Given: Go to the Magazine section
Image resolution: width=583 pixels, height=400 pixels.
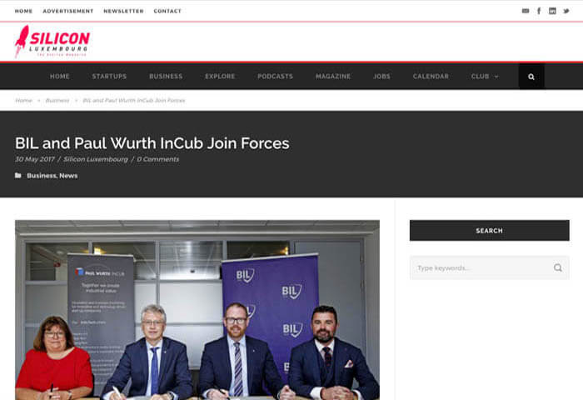Looking at the screenshot, I should [333, 77].
